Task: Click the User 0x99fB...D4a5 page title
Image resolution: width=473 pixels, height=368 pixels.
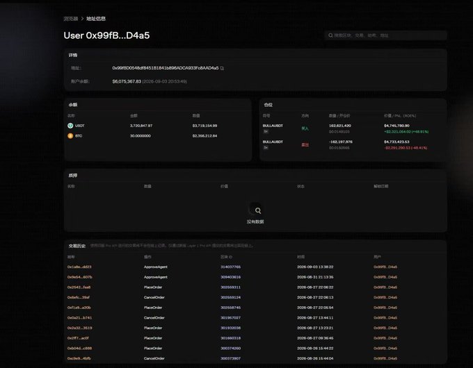Action: pyautogui.click(x=106, y=35)
